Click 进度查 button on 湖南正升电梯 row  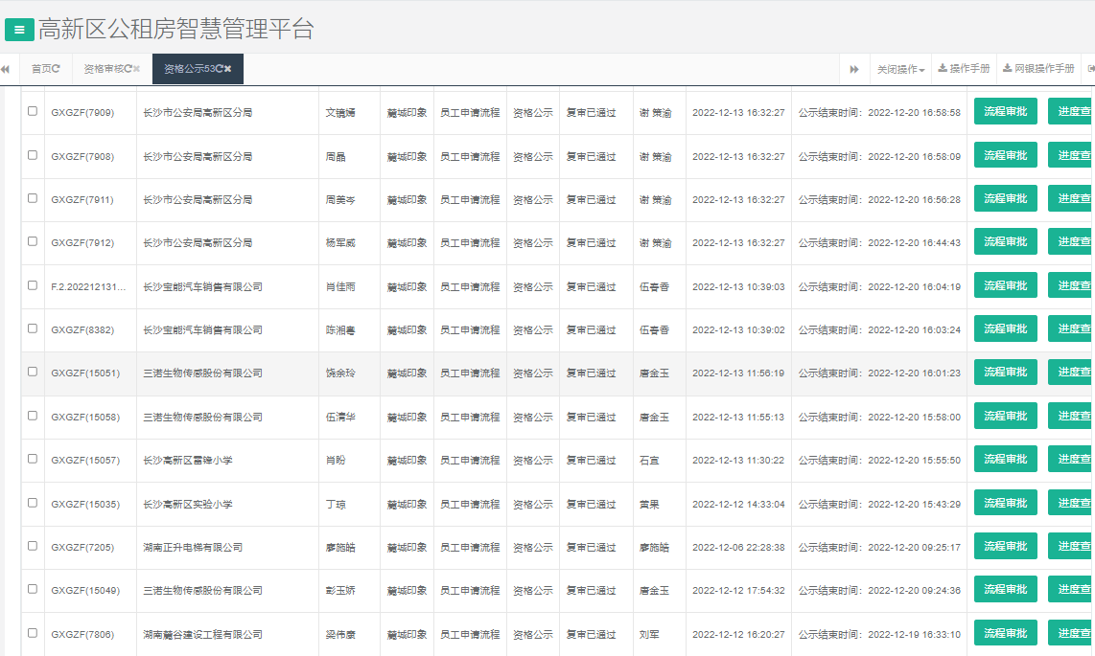[x=1078, y=546]
